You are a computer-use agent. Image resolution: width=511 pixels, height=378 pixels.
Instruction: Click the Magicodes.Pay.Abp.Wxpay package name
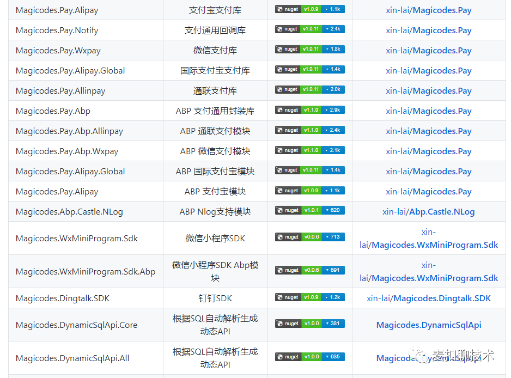pyautogui.click(x=67, y=151)
